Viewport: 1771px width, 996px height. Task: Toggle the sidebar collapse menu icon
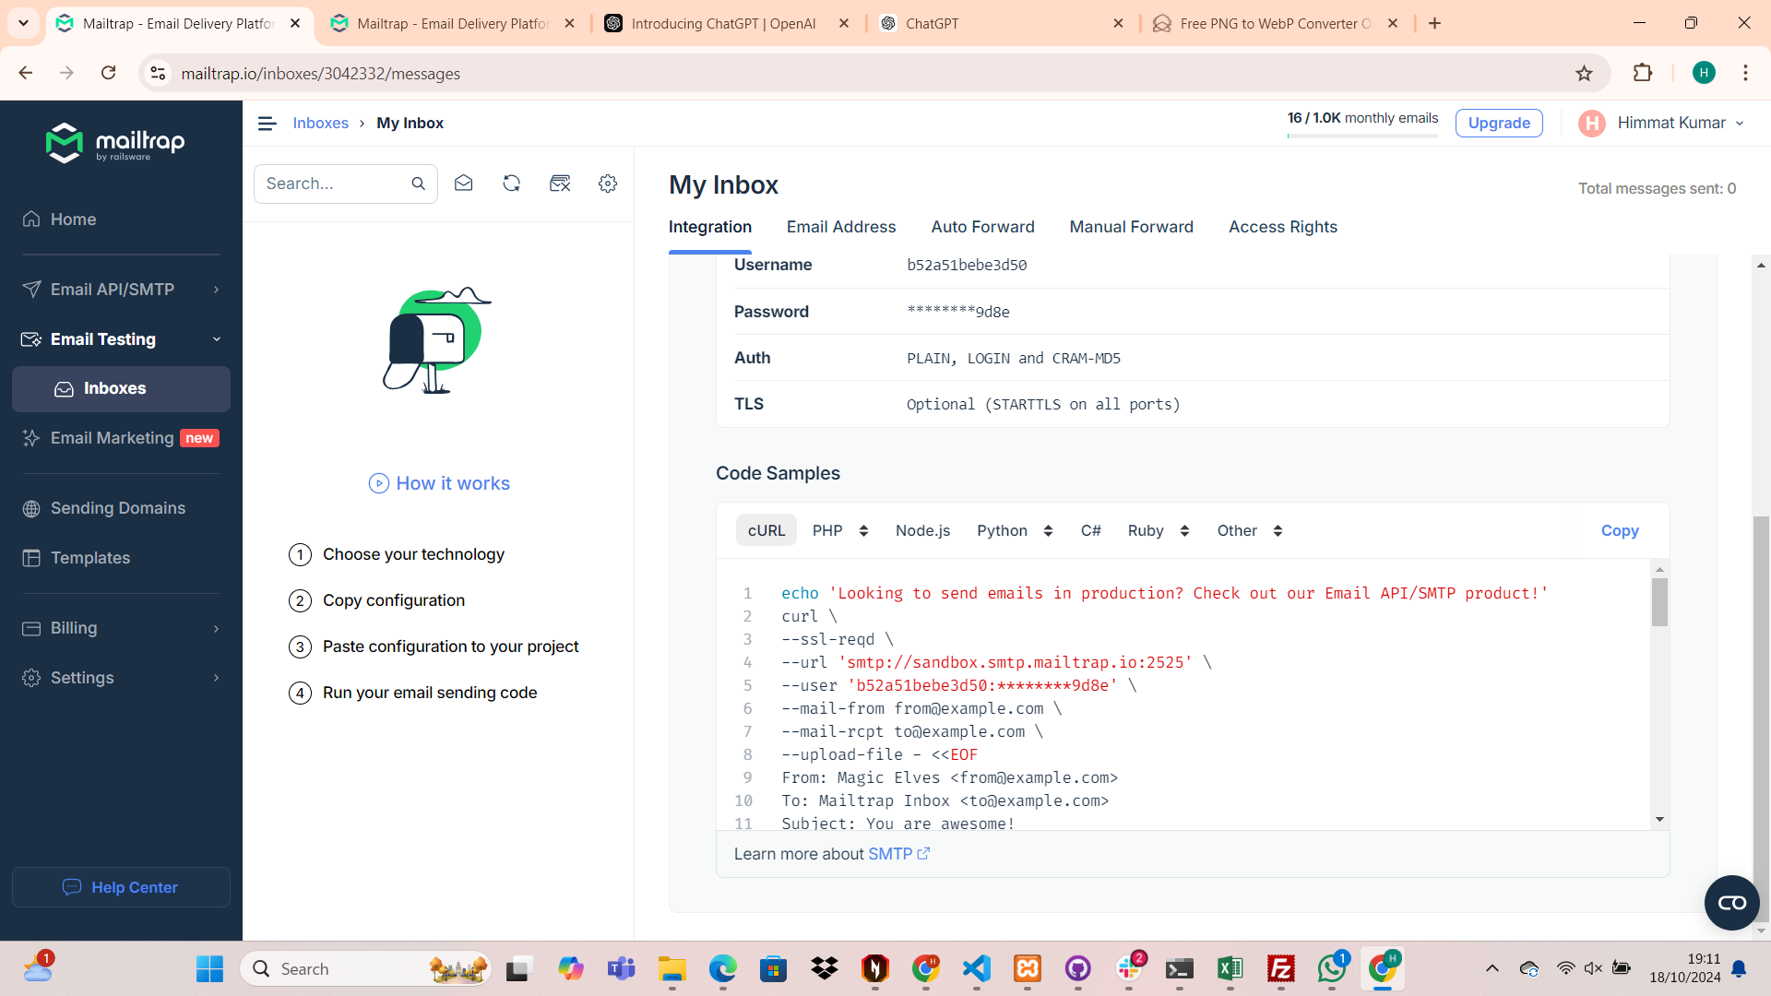[267, 123]
